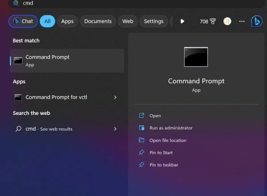
Task: Click the Pin to Start pin icon
Action: (142, 152)
